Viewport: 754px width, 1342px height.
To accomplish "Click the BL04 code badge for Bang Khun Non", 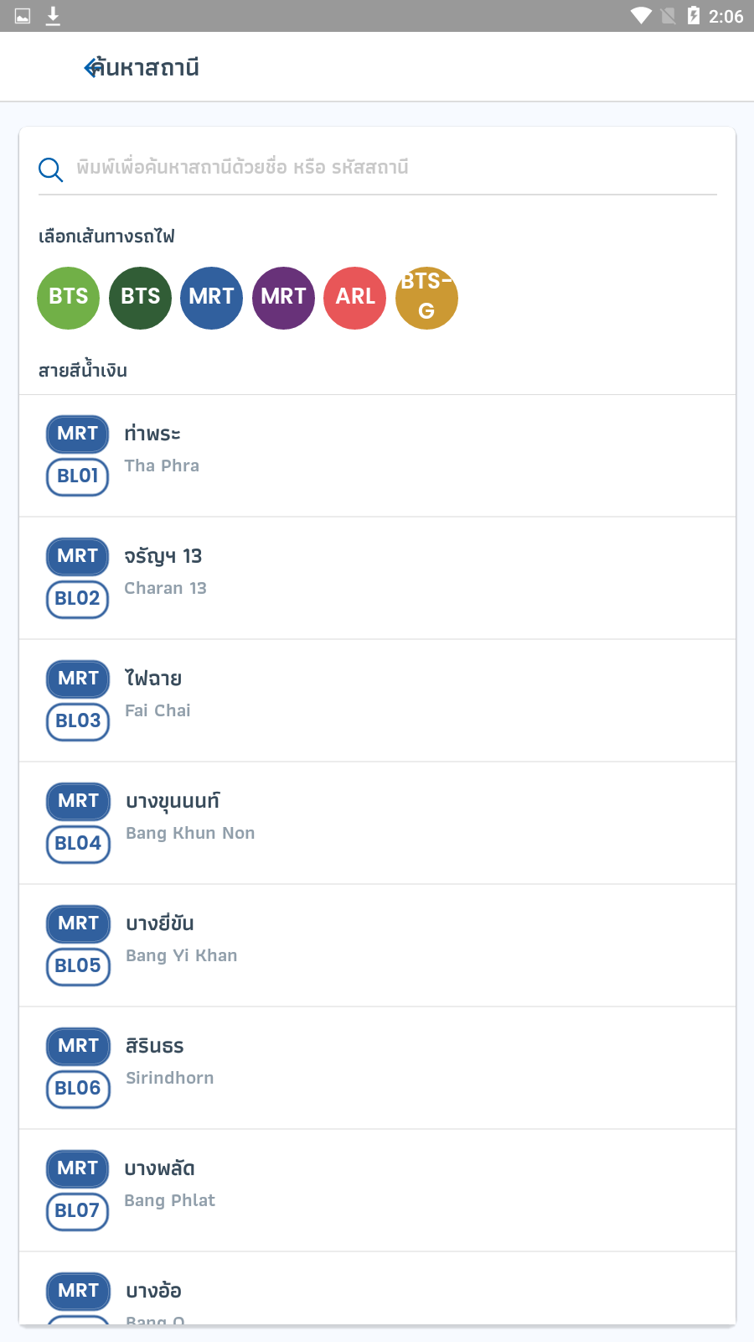I will point(77,845).
